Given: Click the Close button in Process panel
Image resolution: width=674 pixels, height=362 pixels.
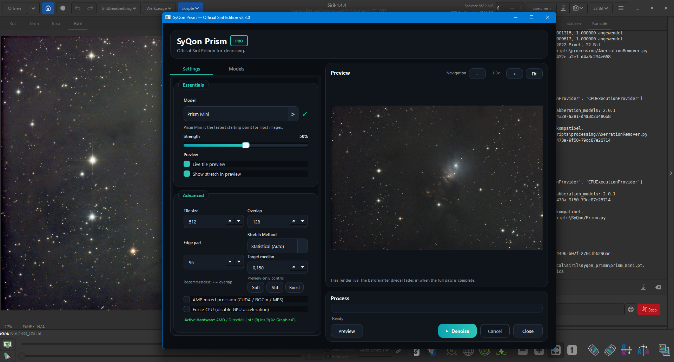Looking at the screenshot, I should [528, 331].
